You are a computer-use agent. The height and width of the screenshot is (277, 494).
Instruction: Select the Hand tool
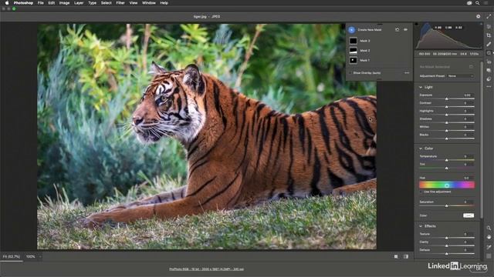[x=489, y=237]
